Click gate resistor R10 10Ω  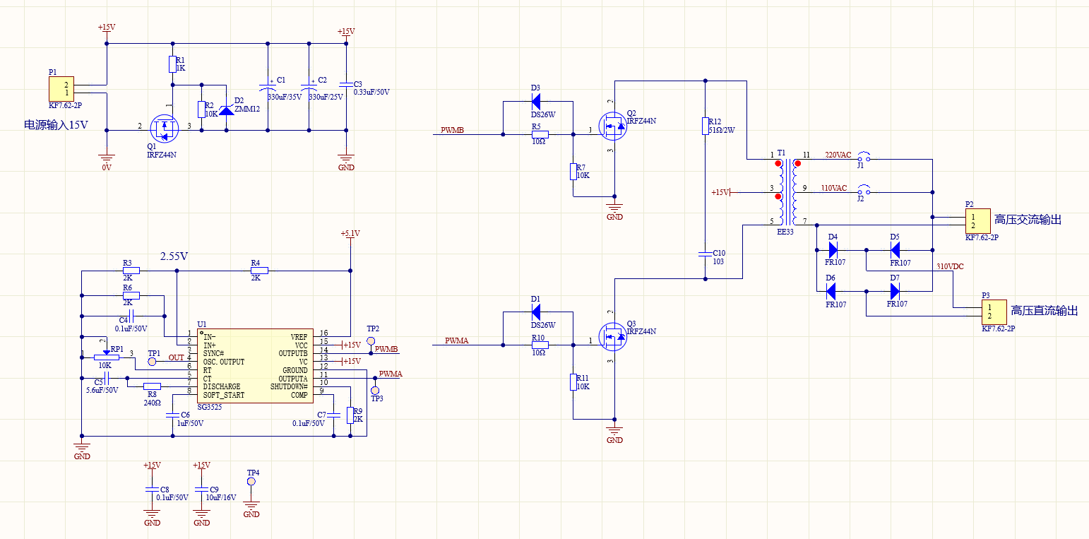[540, 345]
